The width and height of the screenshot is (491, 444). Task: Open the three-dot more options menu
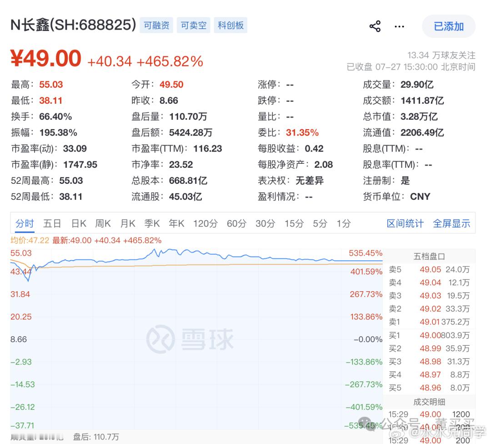click(x=399, y=27)
